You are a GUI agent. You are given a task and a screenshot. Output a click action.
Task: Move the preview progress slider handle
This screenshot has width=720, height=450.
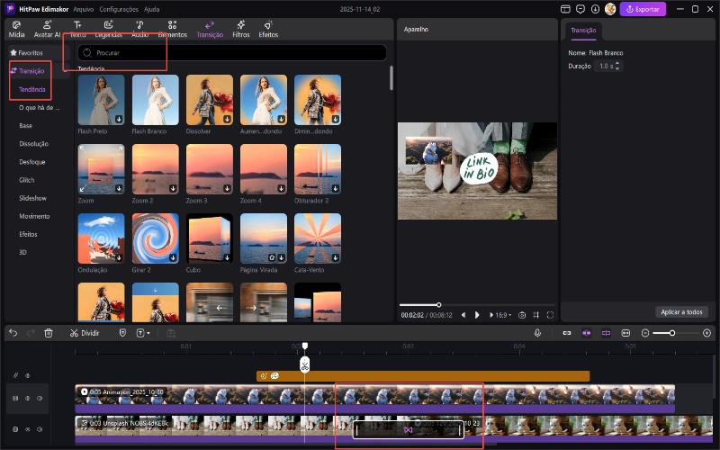[438, 305]
